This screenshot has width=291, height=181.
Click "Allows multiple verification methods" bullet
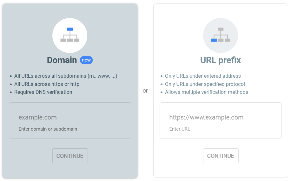206,92
